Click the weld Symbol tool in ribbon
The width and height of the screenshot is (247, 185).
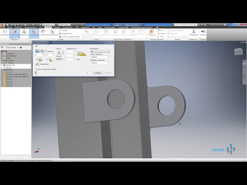coord(64,30)
